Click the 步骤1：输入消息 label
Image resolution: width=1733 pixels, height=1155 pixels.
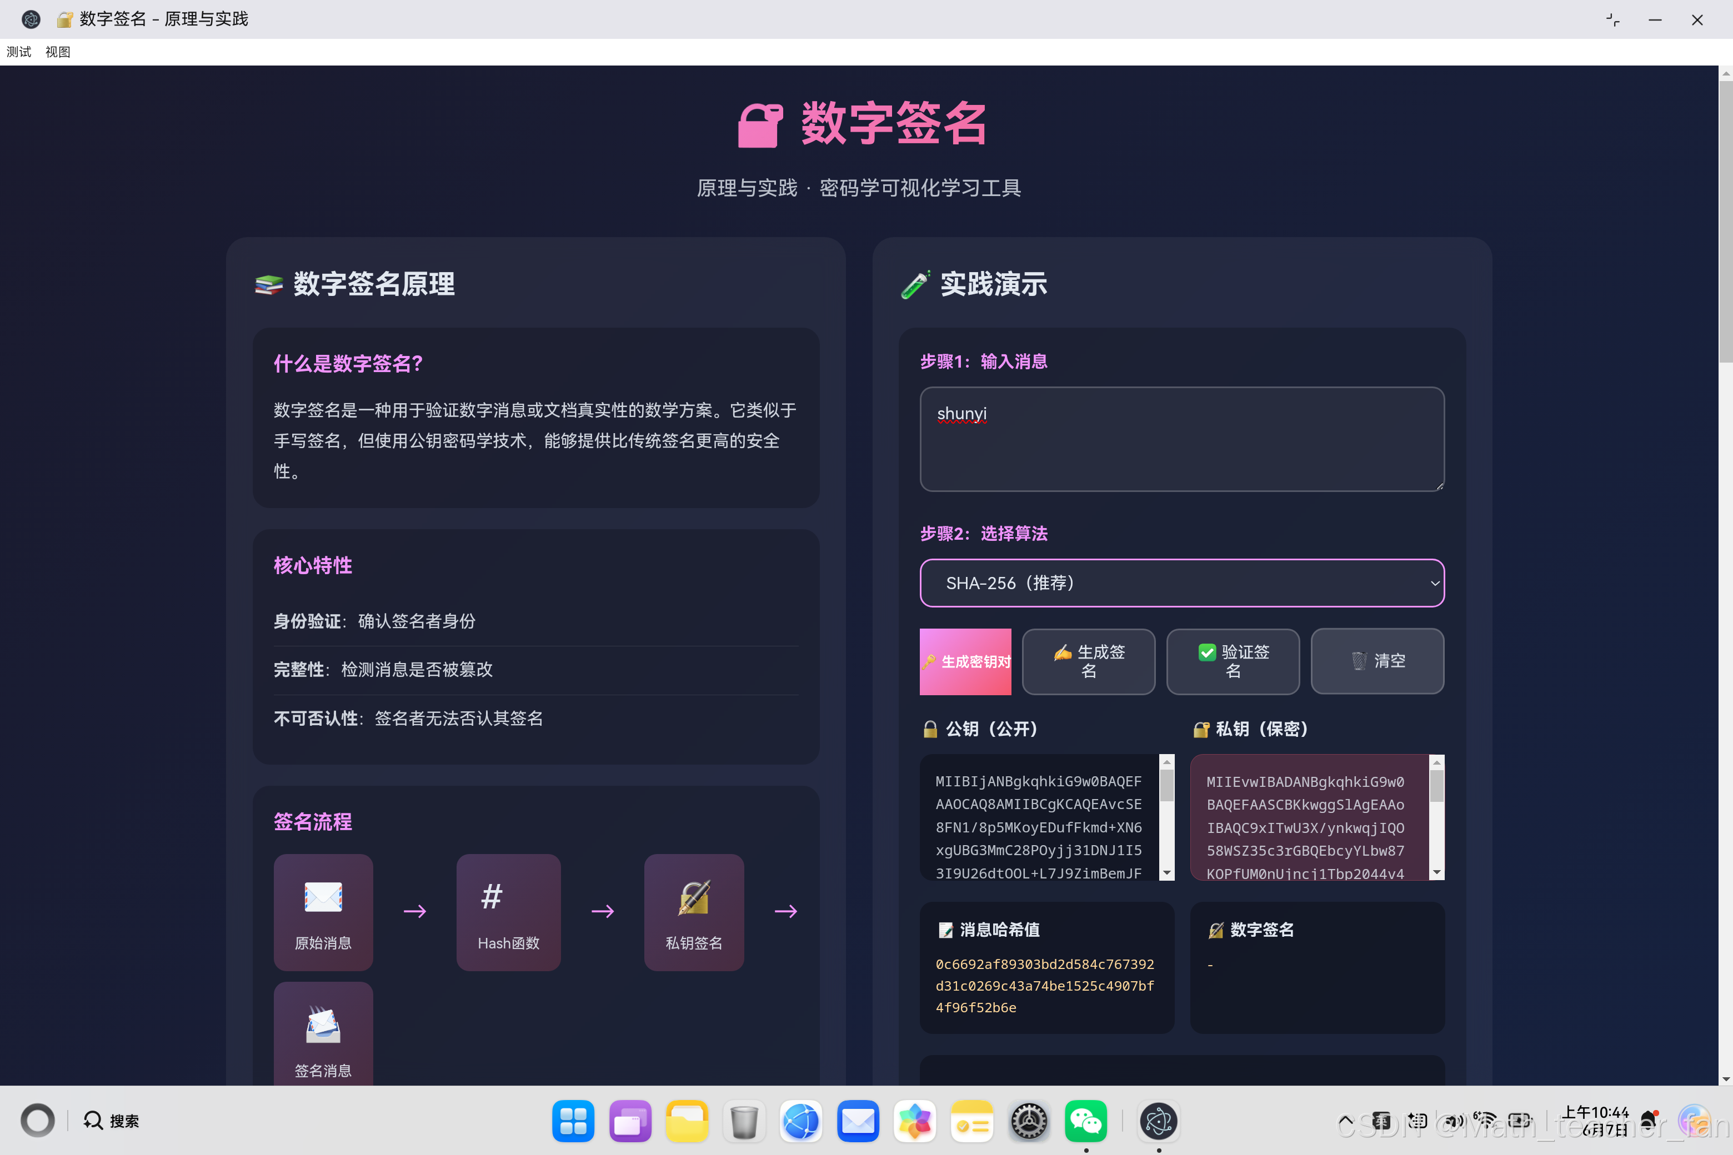point(984,361)
